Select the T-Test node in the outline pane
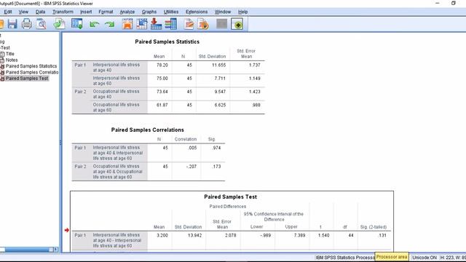This screenshot has height=262, width=466. click(5, 48)
